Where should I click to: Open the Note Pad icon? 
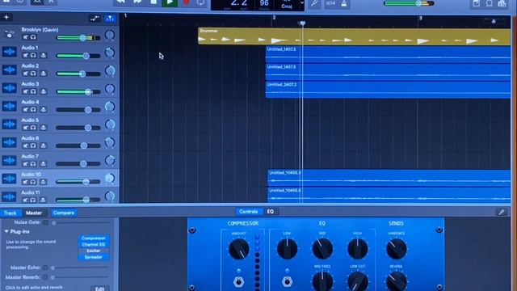coord(476,3)
